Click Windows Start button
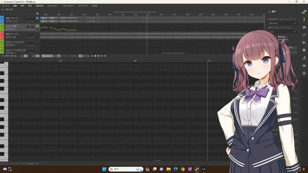This screenshot has height=173, width=308. pos(104,169)
